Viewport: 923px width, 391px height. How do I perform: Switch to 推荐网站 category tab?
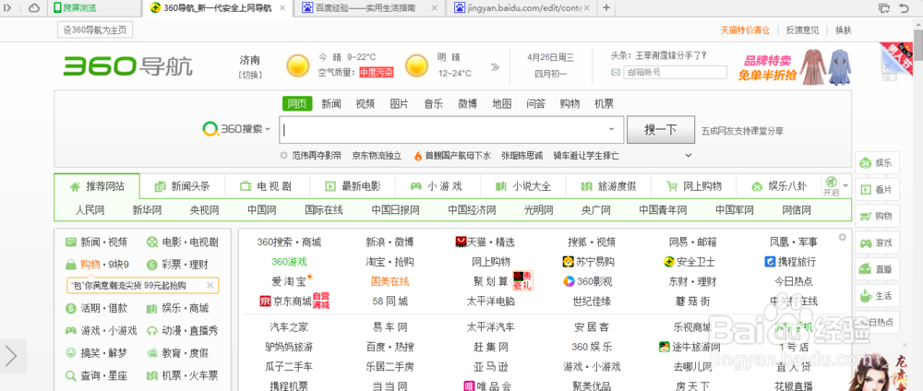click(97, 186)
